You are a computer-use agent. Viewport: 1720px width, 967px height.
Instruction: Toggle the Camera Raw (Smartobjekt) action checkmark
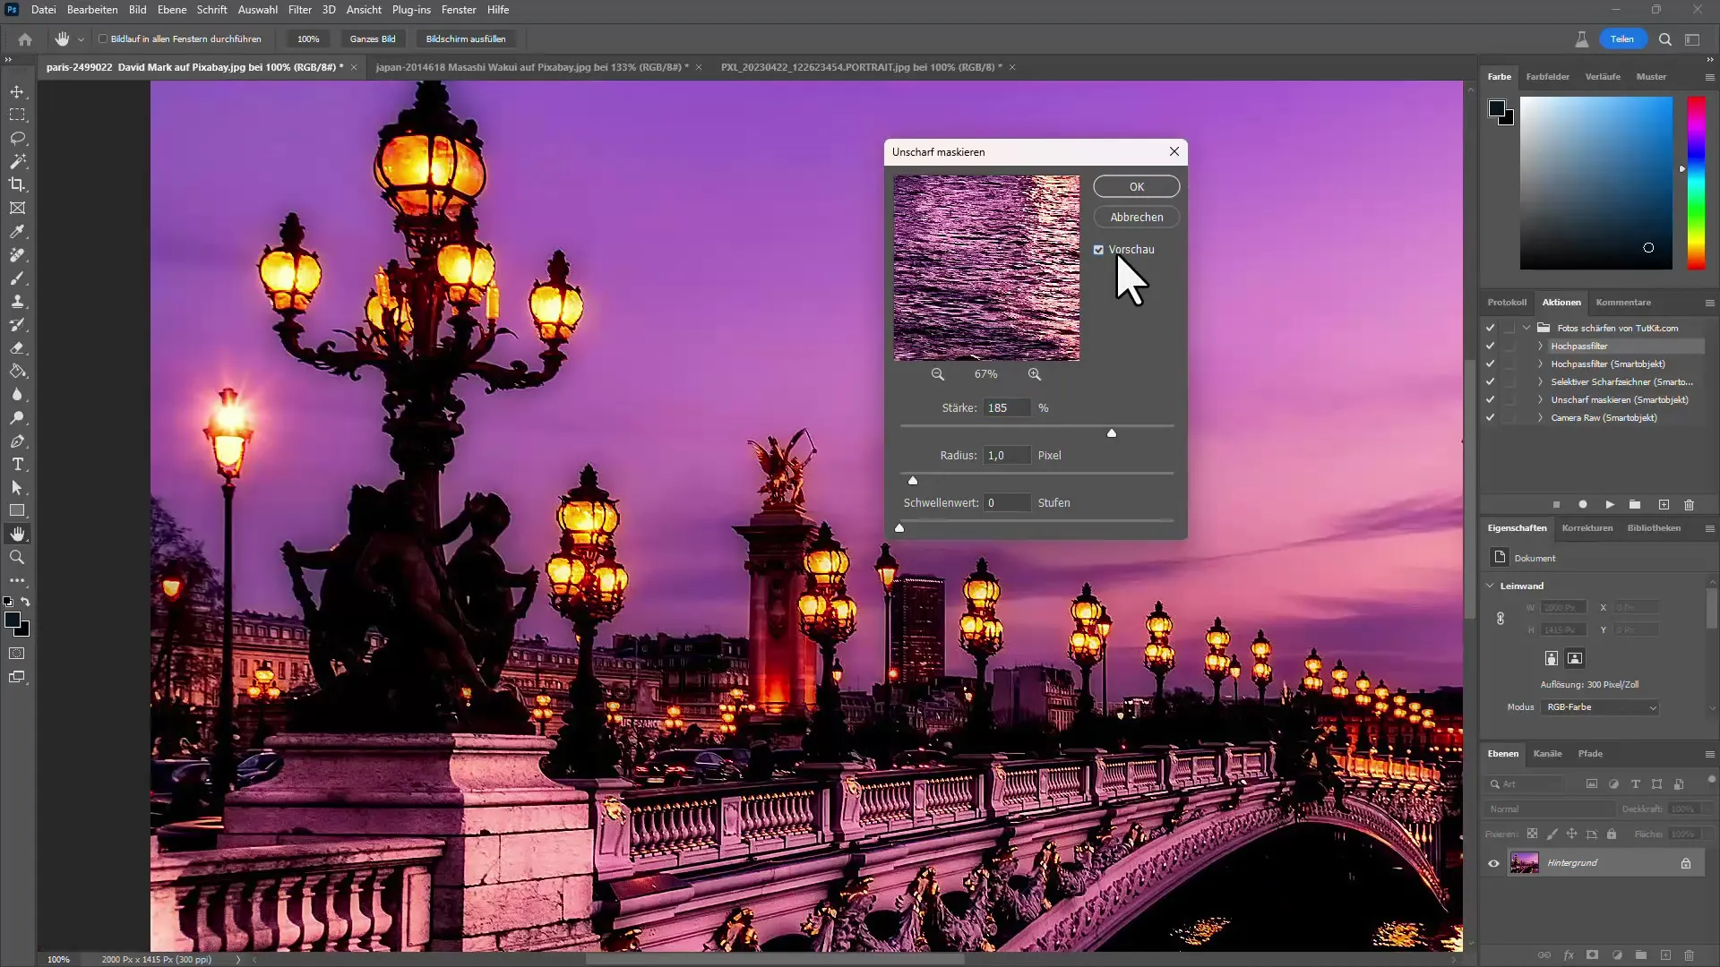(1490, 418)
